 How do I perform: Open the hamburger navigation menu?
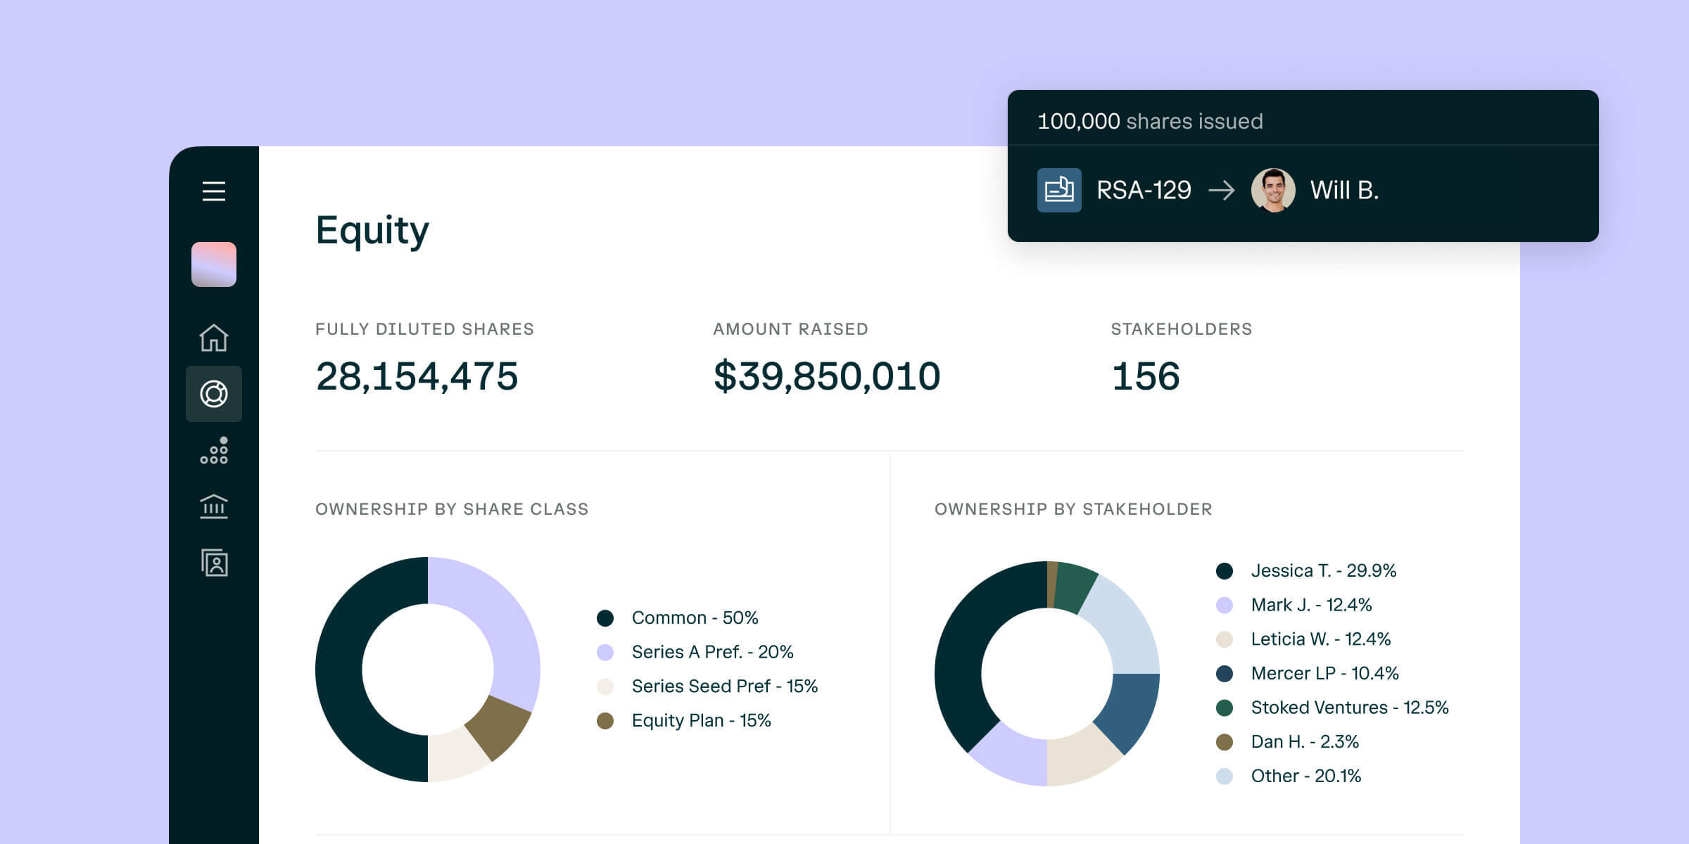[x=213, y=191]
